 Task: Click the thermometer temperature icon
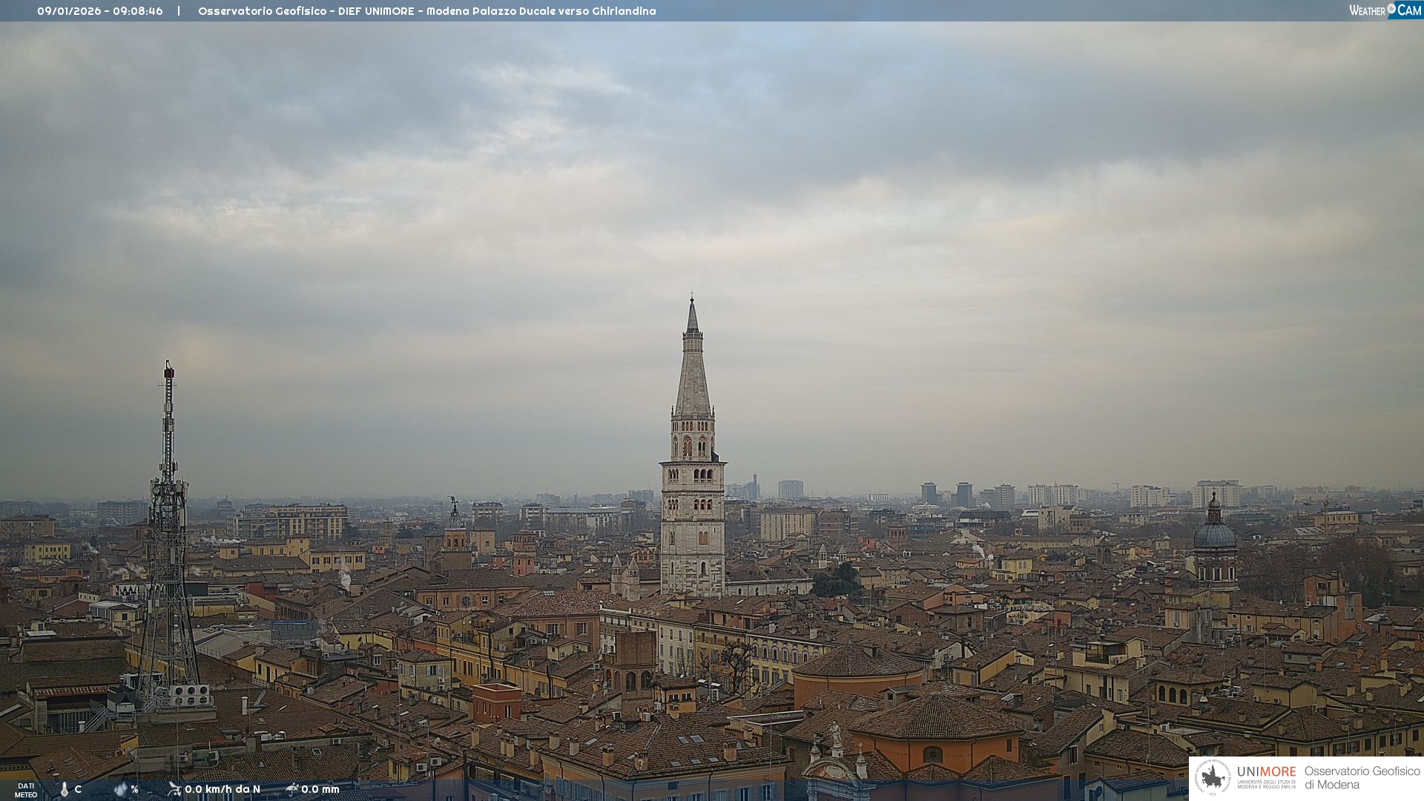pos(65,789)
